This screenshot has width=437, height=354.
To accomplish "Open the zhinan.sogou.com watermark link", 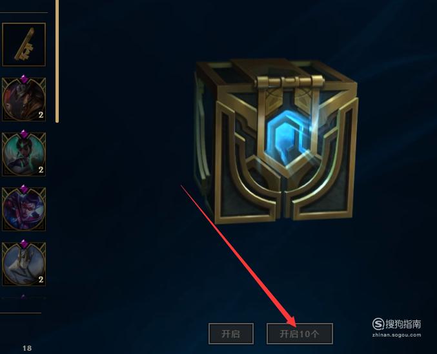I will point(396,335).
